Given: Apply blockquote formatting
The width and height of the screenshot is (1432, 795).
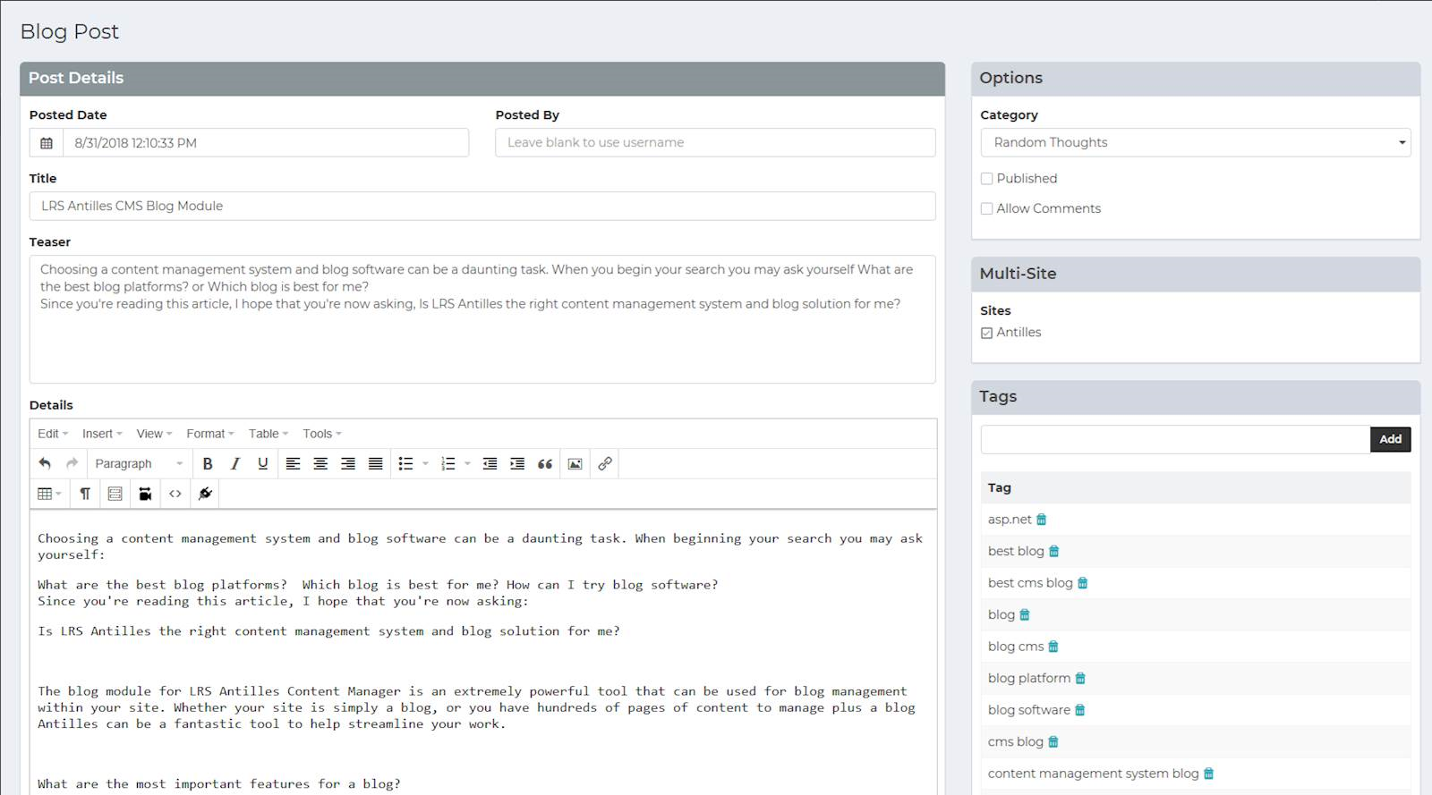Looking at the screenshot, I should pyautogui.click(x=545, y=463).
